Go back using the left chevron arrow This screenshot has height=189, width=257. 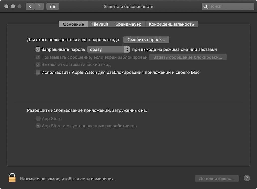pyautogui.click(x=30, y=6)
